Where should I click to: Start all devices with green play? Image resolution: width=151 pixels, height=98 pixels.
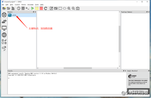32,8
